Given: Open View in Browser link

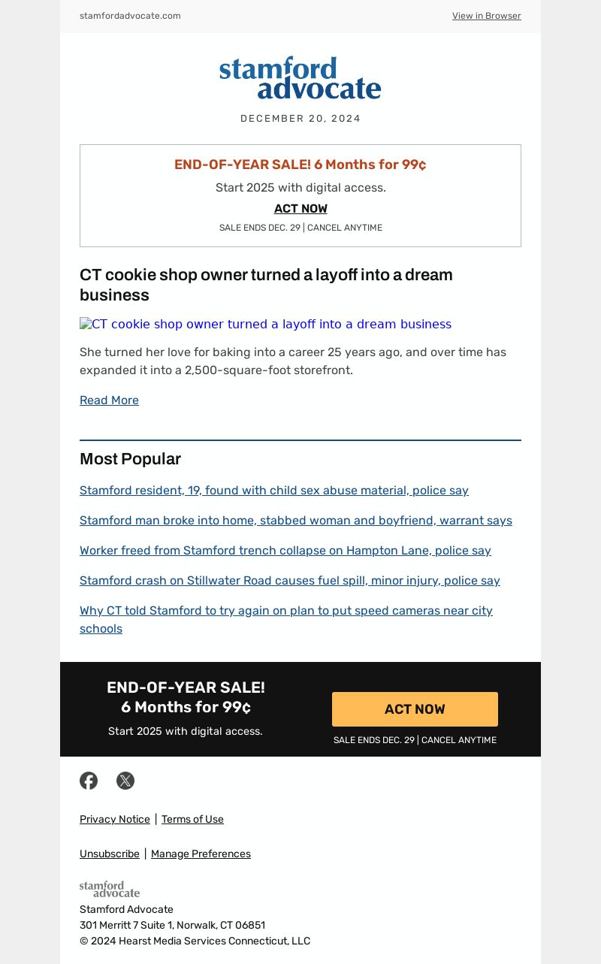Looking at the screenshot, I should click(486, 16).
